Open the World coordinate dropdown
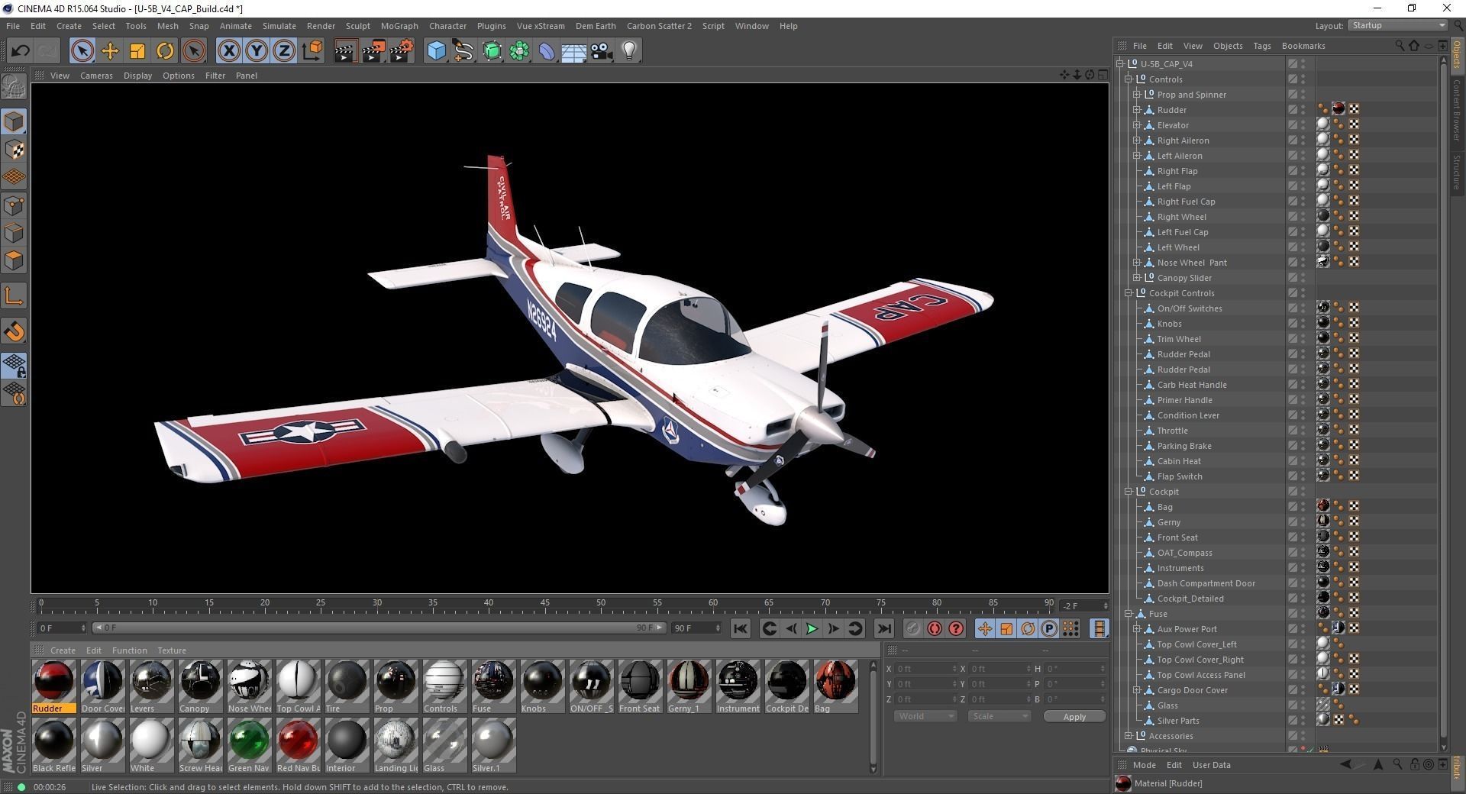The image size is (1466, 794). click(925, 716)
